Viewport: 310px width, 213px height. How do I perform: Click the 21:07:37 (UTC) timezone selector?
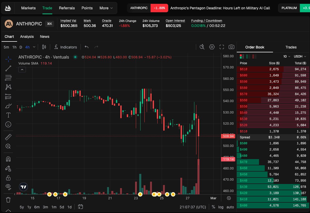tap(193, 207)
